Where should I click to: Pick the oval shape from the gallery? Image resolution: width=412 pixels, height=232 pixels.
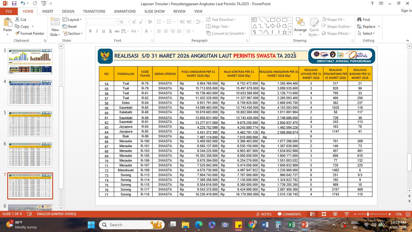pyautogui.click(x=279, y=20)
